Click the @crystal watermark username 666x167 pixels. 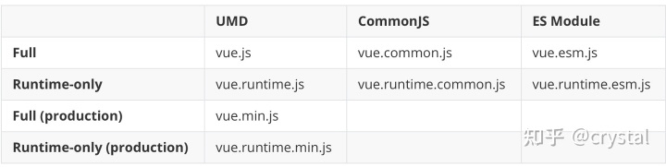(610, 138)
